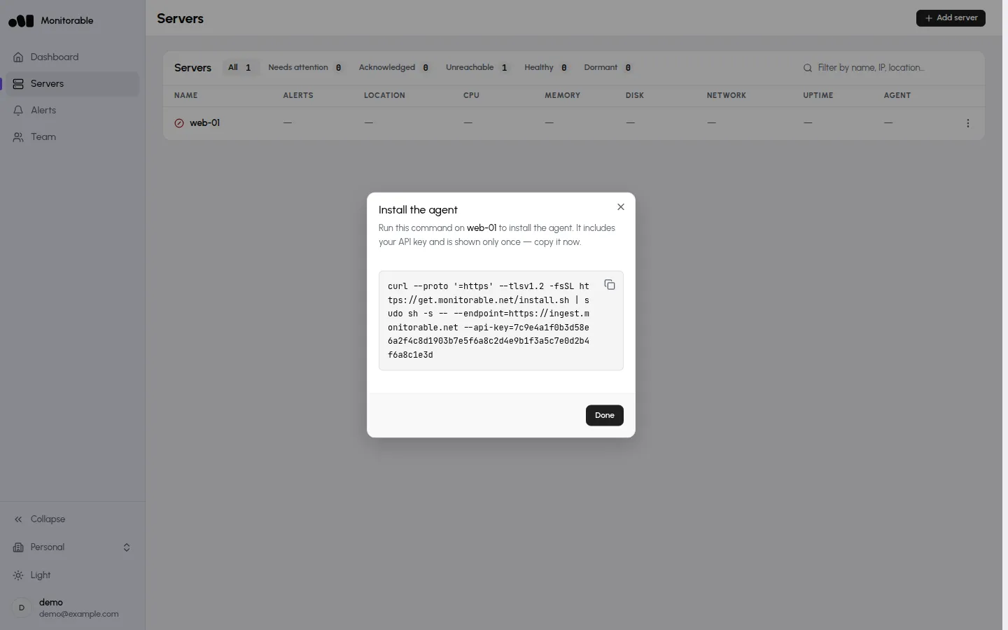The image size is (1008, 630).
Task: Click the MEMORY column header
Action: pos(562,95)
